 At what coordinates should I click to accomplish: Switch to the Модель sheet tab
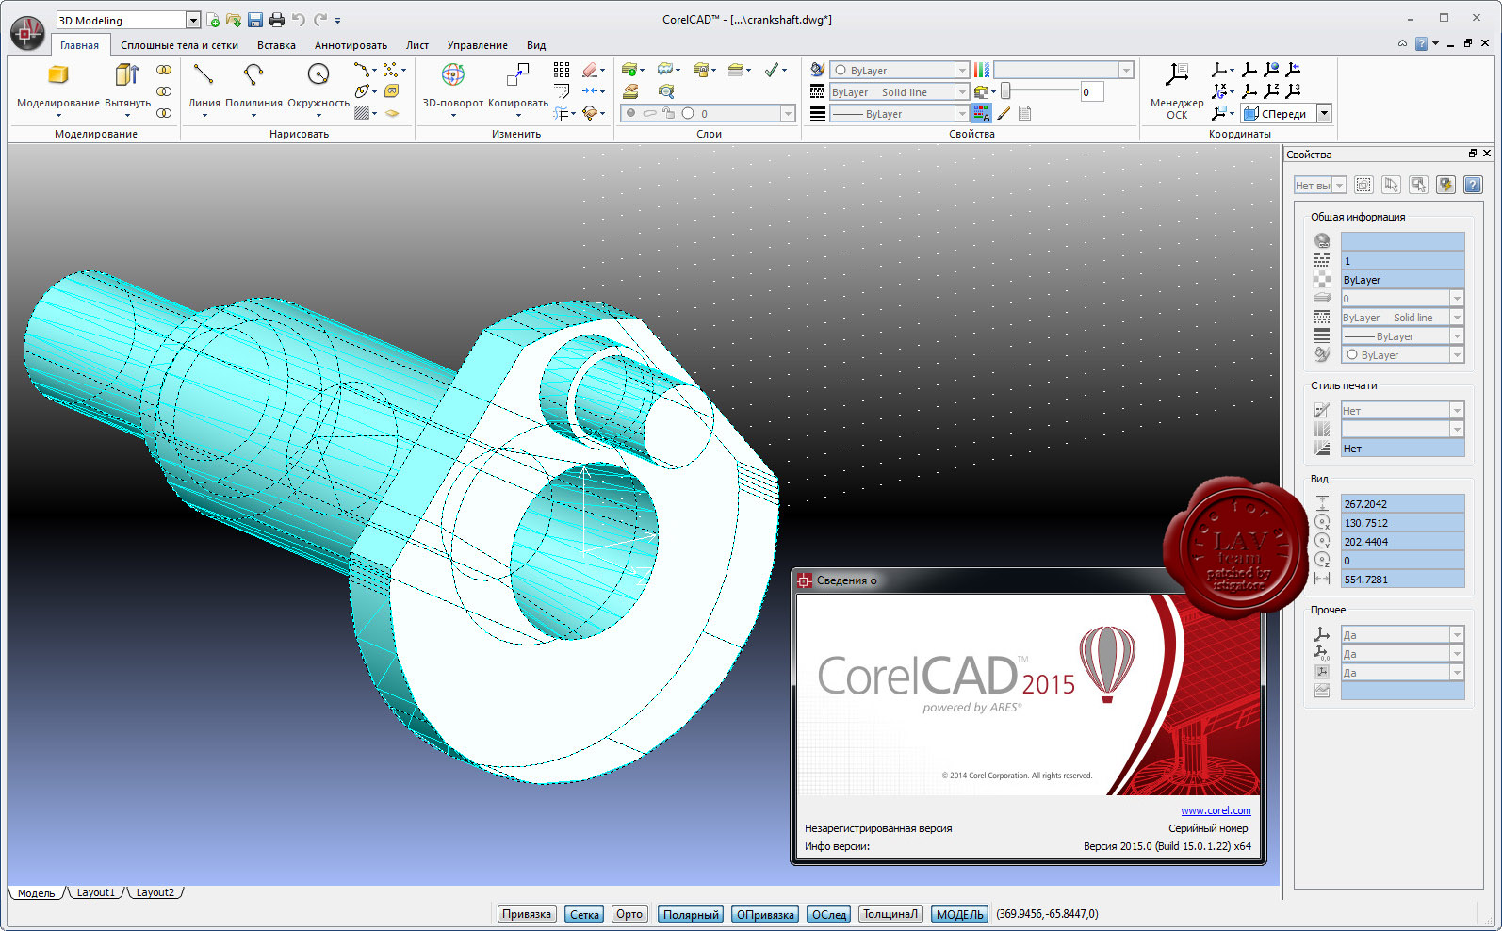click(36, 892)
